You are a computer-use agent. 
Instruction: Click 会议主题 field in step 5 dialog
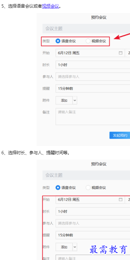click(x=86, y=29)
